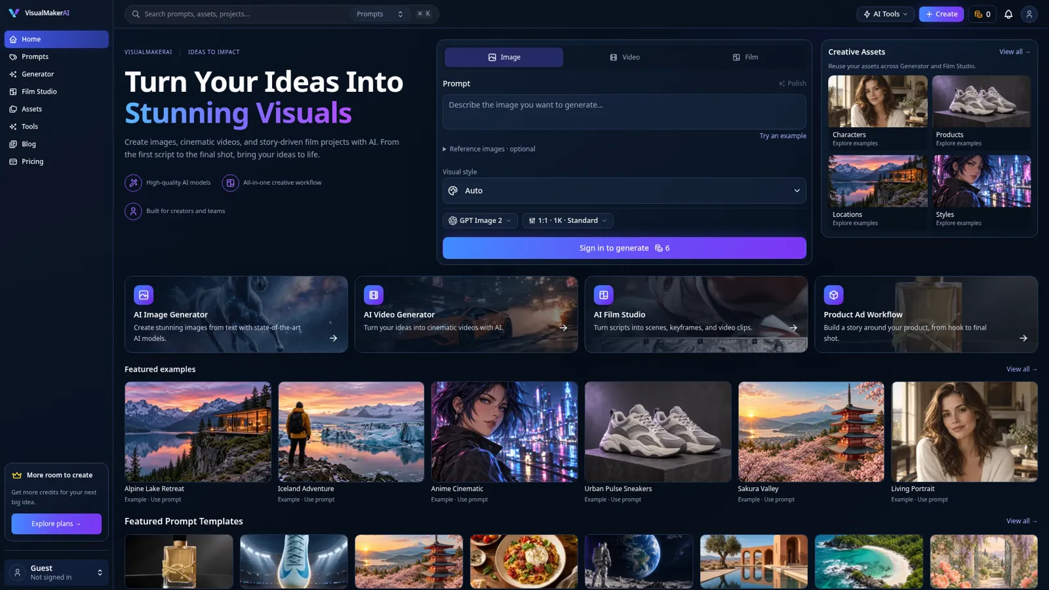Click View all in Creative Assets
Screen dimensions: 1049x590
pos(1014,52)
